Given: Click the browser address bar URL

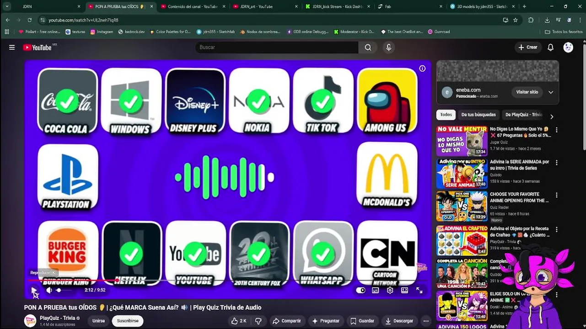Looking at the screenshot, I should pyautogui.click(x=83, y=20).
